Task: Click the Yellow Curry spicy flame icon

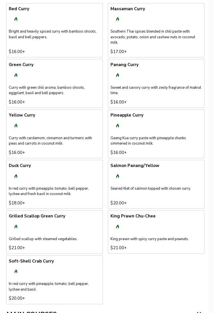Action: [16, 126]
